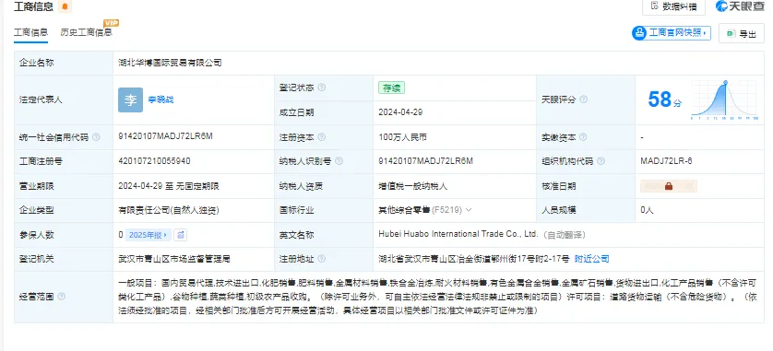The width and height of the screenshot is (773, 351).
Task: Click 成立日期 value 2024-04-29
Action: click(x=400, y=112)
